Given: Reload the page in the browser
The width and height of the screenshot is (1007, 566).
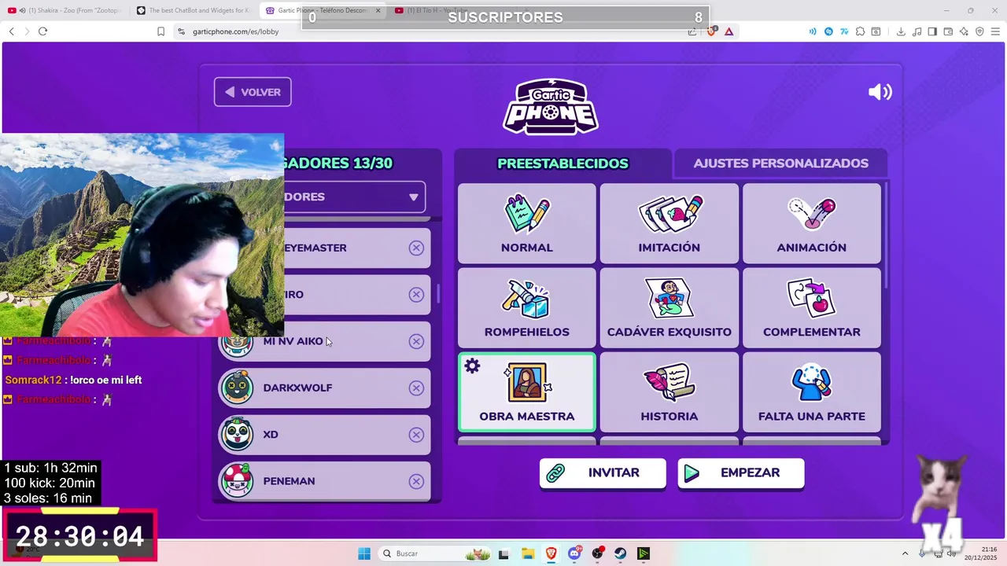Looking at the screenshot, I should 42,31.
